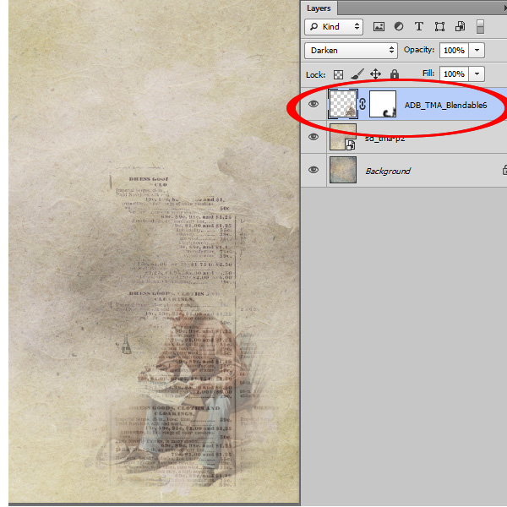Image resolution: width=507 pixels, height=507 pixels.
Task: Filter layers by pixel layers icon
Action: click(x=379, y=26)
